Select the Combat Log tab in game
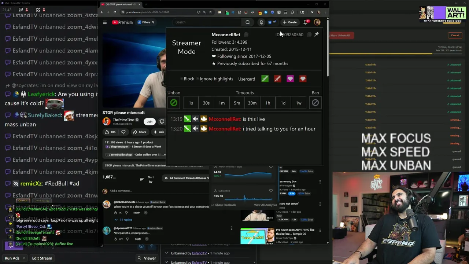The width and height of the screenshot is (469, 264). [x=41, y=201]
